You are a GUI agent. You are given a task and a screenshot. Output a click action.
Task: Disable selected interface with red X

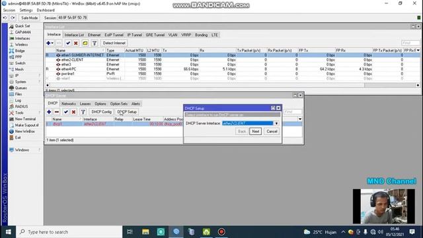pos(76,43)
